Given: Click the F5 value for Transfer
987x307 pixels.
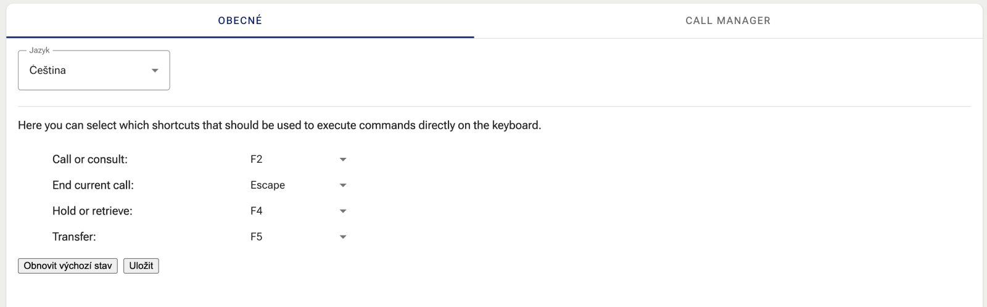Looking at the screenshot, I should click(257, 237).
